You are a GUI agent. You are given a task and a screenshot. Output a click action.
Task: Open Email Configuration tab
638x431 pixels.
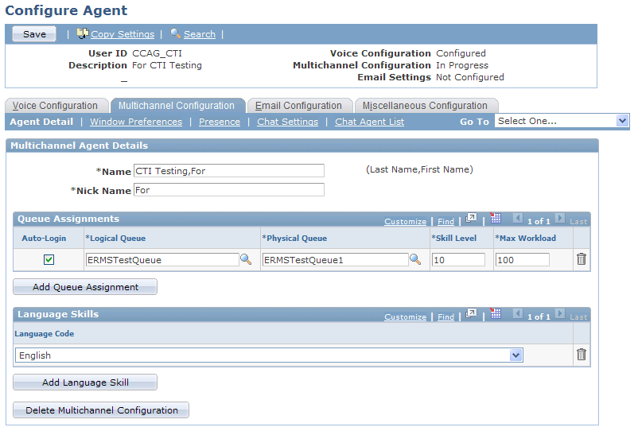(298, 106)
